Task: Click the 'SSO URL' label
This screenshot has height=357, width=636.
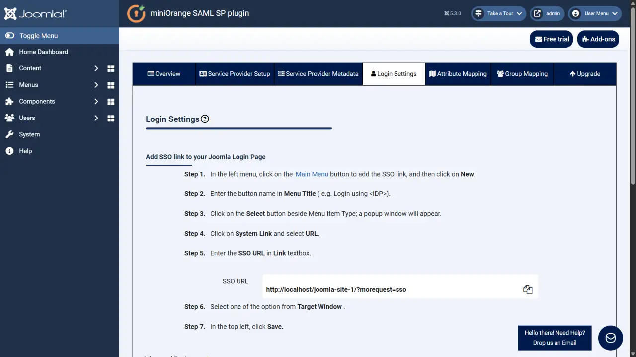Action: 236,281
